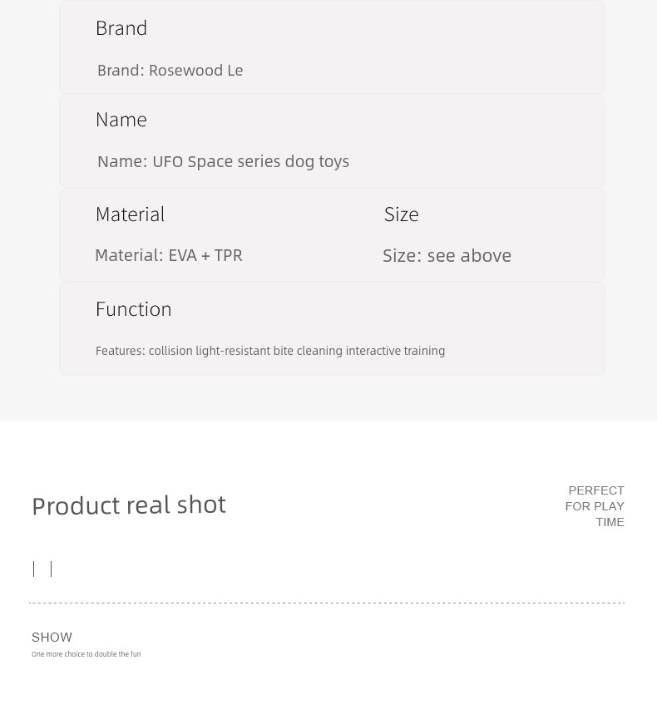
Task: Click 'Size: see above' text
Action: [447, 255]
